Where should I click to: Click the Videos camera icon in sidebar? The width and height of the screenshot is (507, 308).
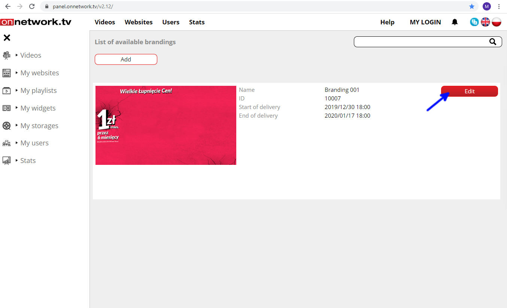click(6, 55)
